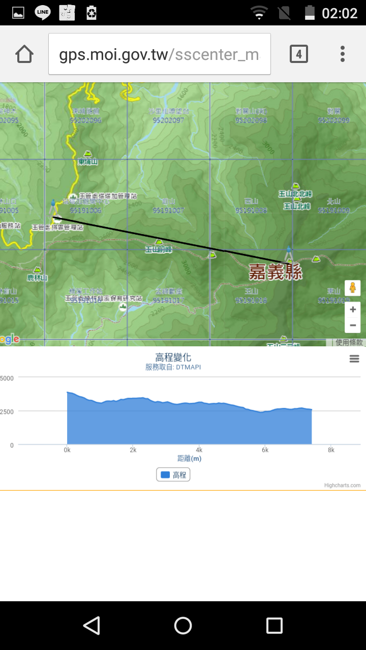Click the 東埔山 mountain marker
The height and width of the screenshot is (650, 366).
point(88,154)
